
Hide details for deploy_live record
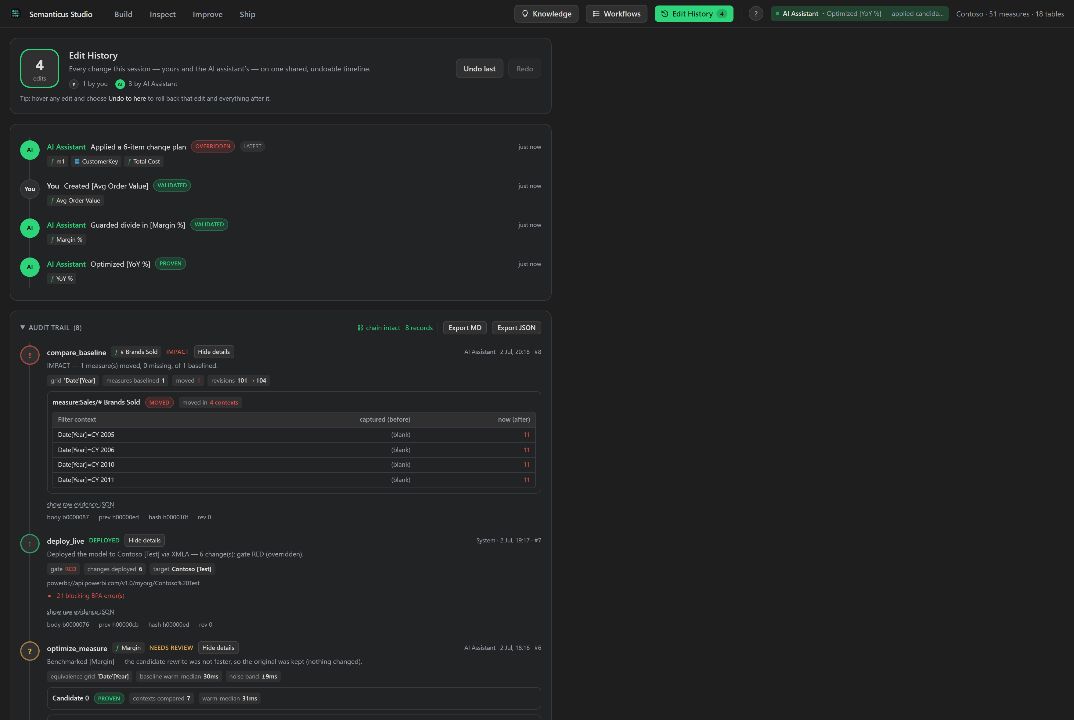(x=145, y=541)
